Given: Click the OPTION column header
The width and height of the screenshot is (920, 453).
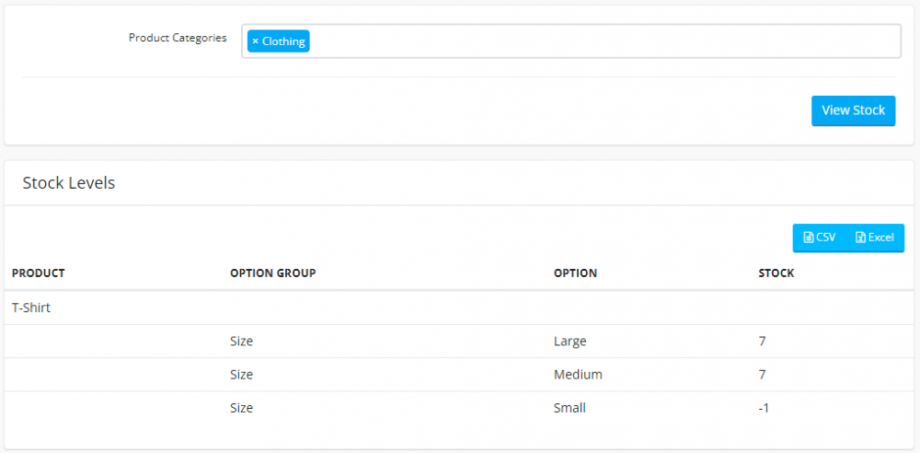Looking at the screenshot, I should [575, 273].
